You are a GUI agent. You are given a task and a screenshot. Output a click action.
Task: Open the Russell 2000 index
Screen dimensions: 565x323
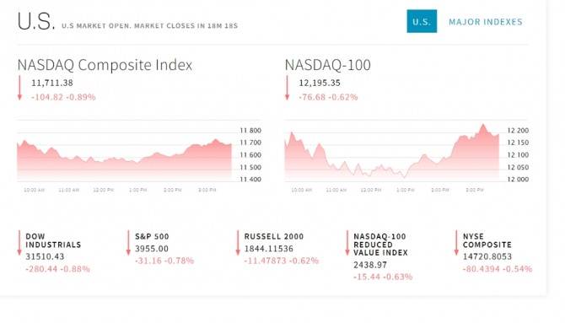click(274, 236)
